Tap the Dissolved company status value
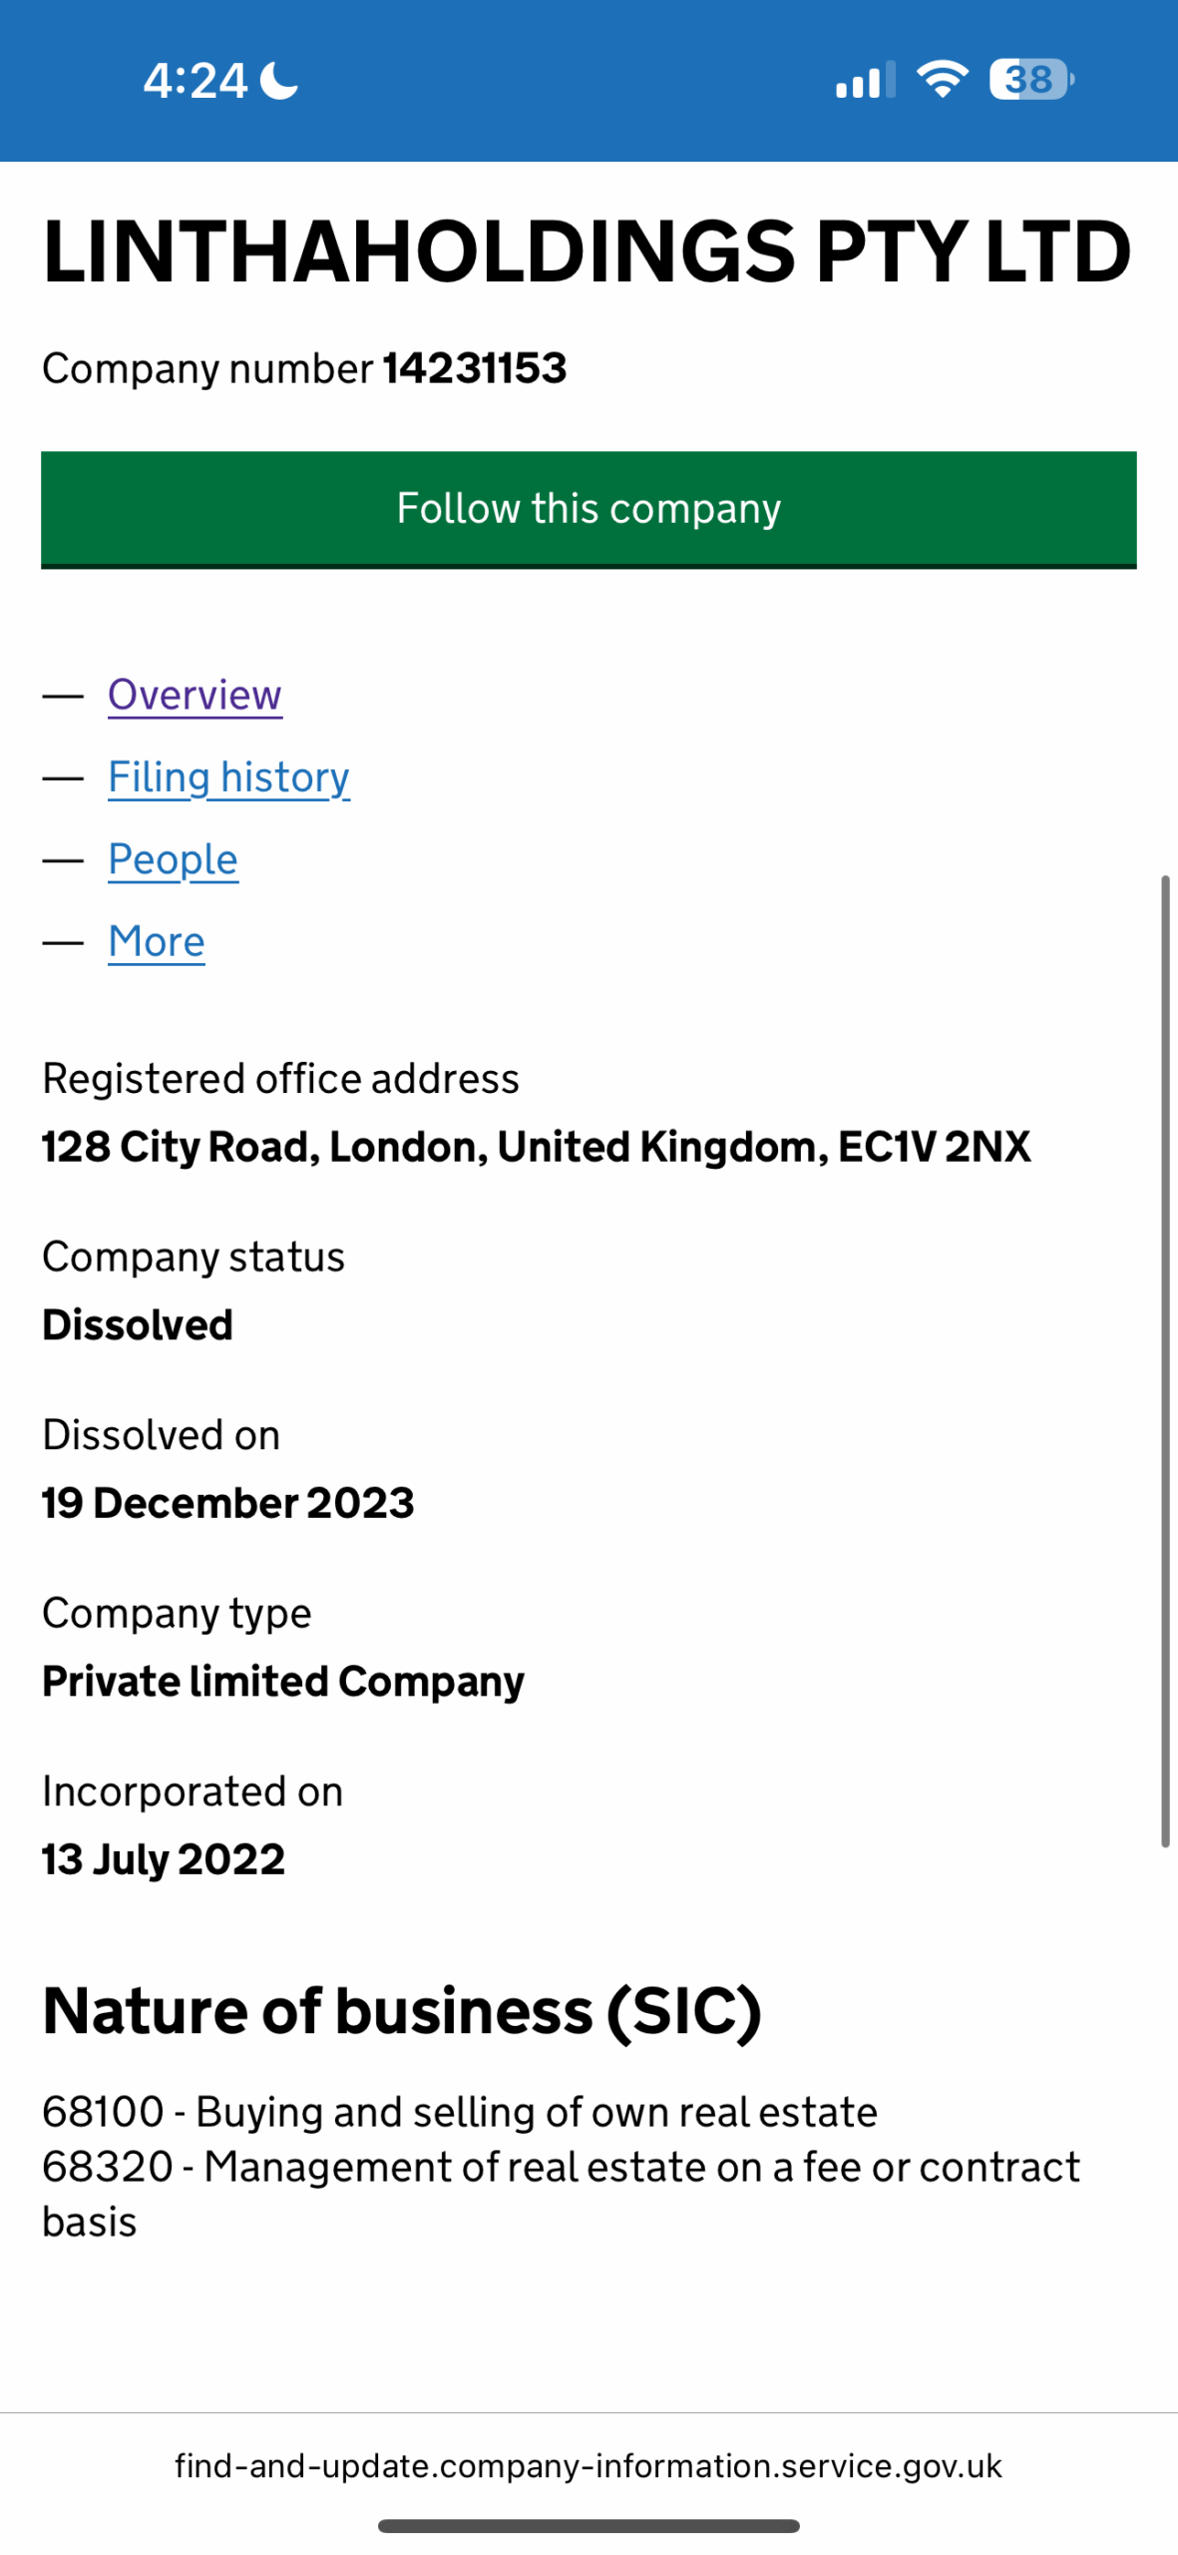The image size is (1178, 2555). pyautogui.click(x=138, y=1325)
